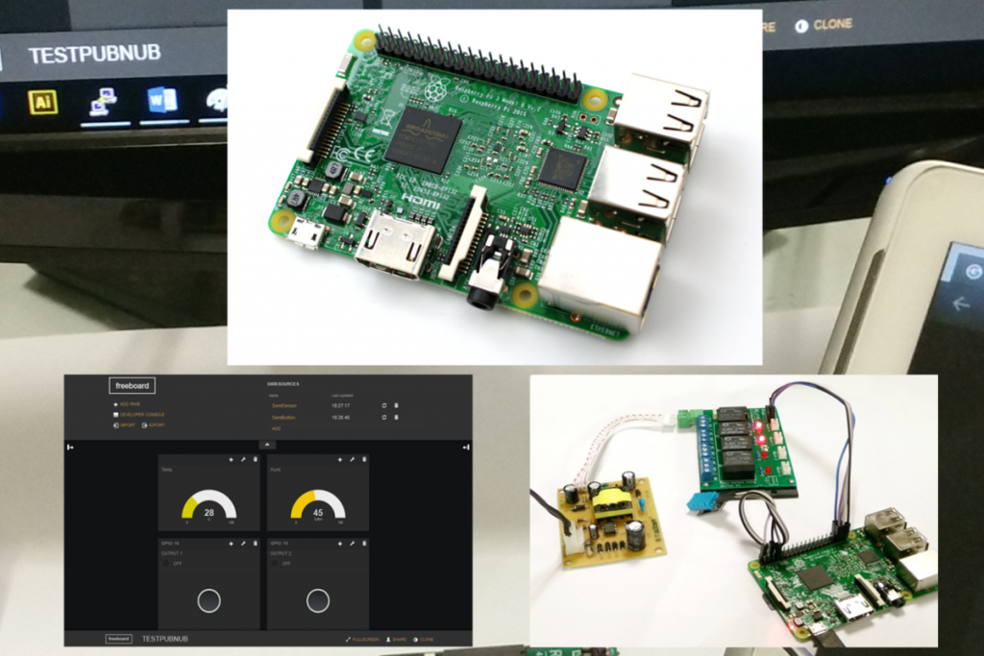Open settings wrench on GPIO 19 pane
Screen dimensions: 984x656
click(x=352, y=544)
